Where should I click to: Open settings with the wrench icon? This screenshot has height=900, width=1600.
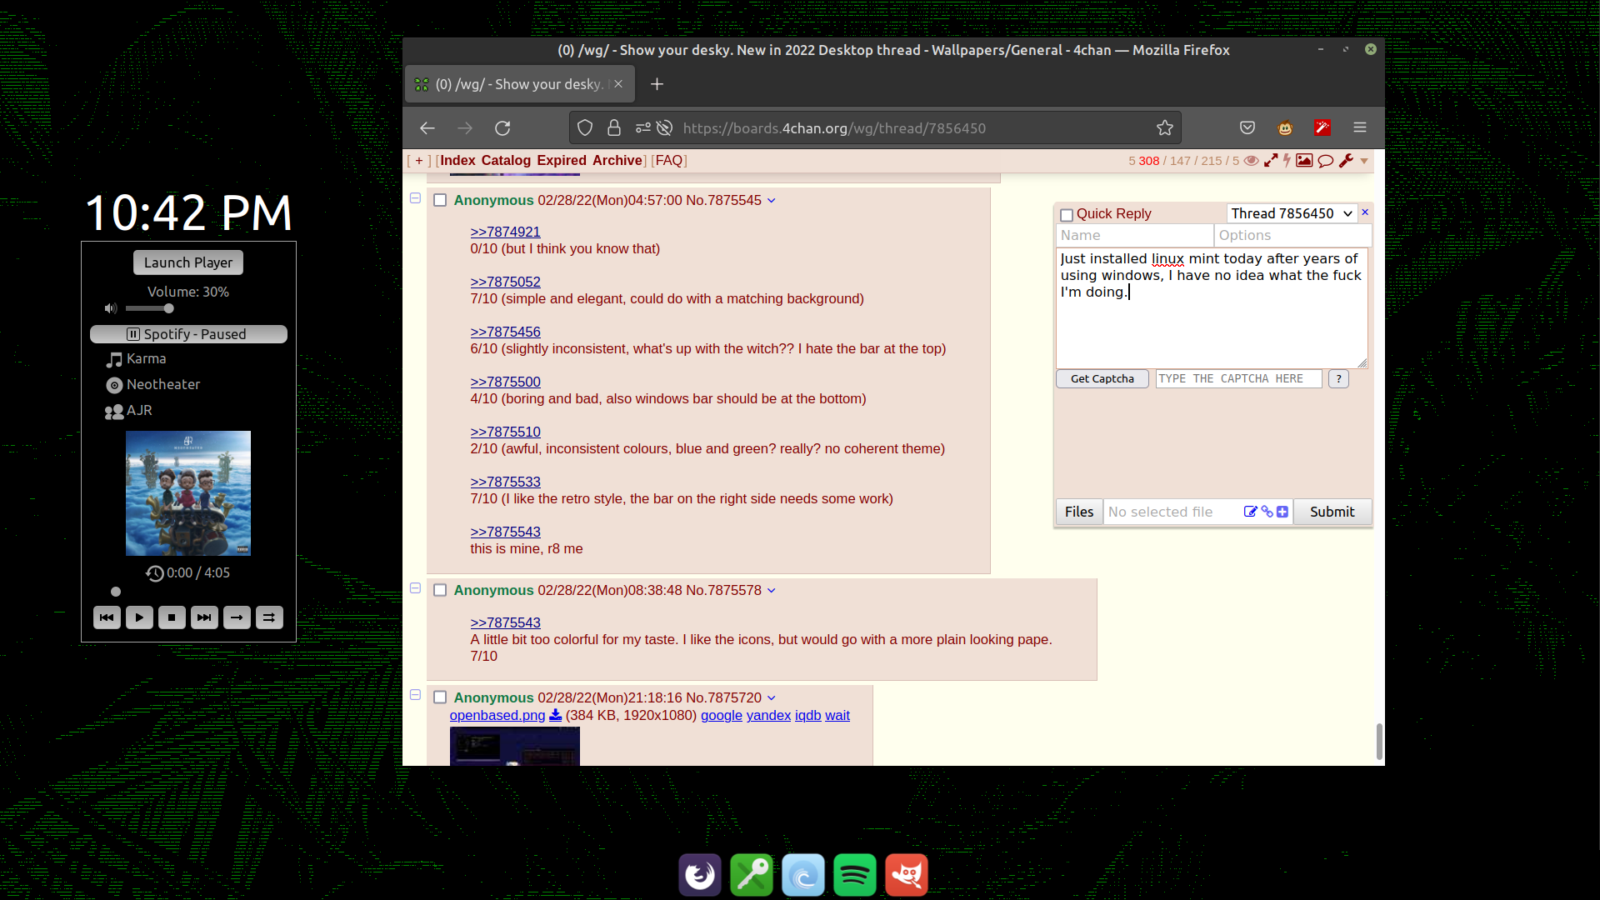click(x=1346, y=161)
